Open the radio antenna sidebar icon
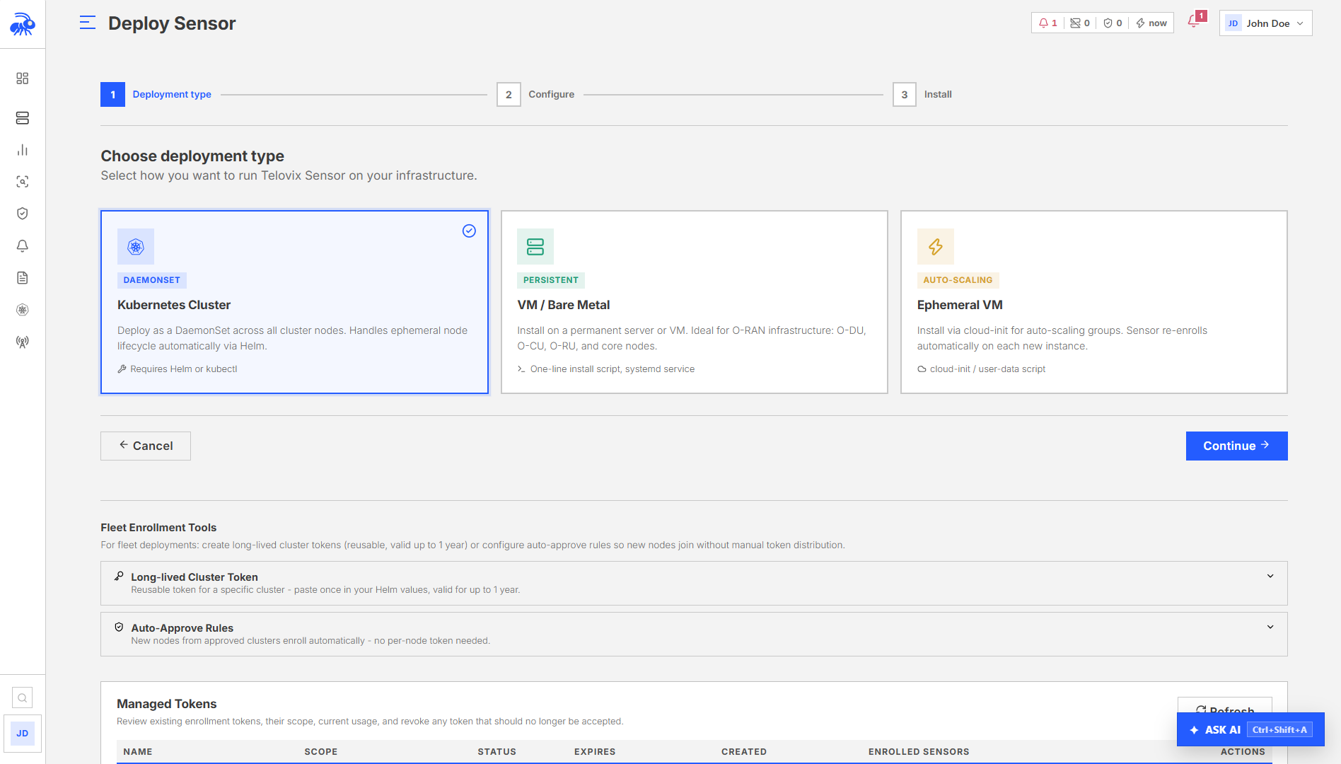This screenshot has height=764, width=1341. point(23,342)
